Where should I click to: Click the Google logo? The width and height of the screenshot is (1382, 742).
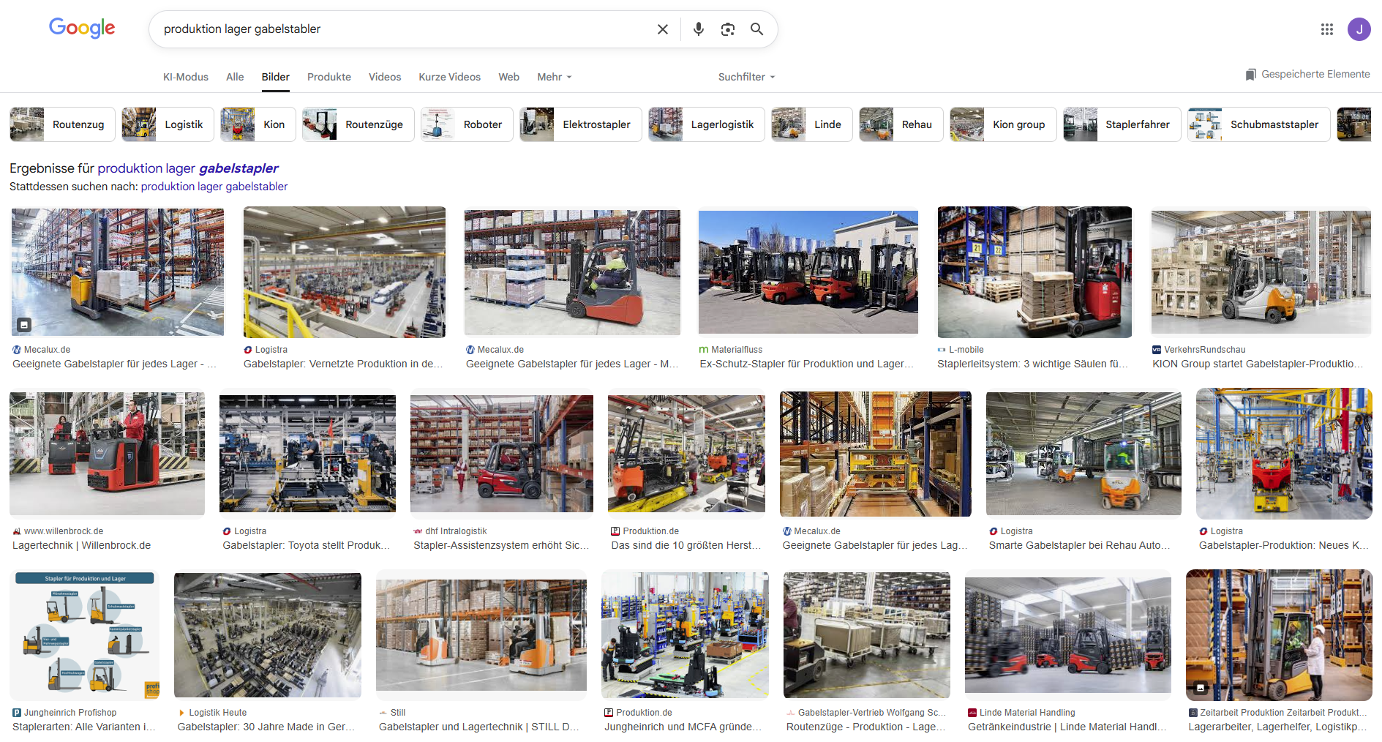(81, 28)
